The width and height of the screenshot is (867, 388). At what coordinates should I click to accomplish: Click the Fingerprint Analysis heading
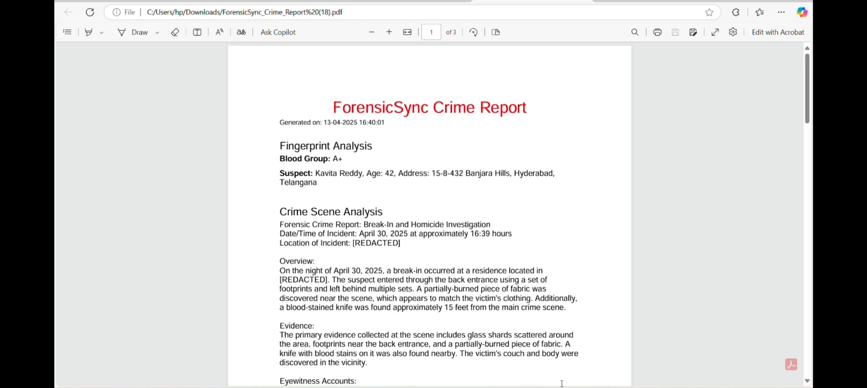(x=326, y=146)
